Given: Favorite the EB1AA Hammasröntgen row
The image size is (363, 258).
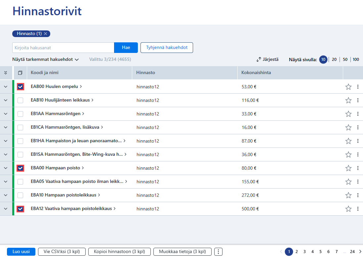Looking at the screenshot, I should (348, 114).
